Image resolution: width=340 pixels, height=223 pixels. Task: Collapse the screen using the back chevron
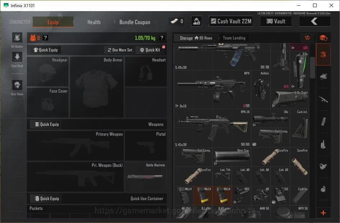click(x=315, y=21)
